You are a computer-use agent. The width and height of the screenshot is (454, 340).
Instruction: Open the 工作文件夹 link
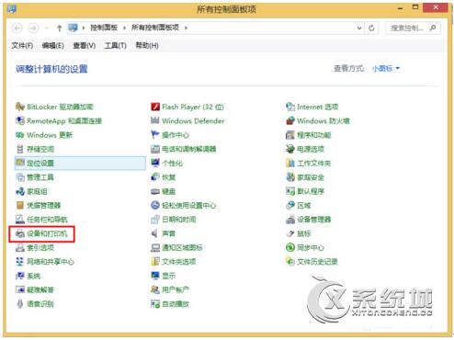[x=314, y=163]
